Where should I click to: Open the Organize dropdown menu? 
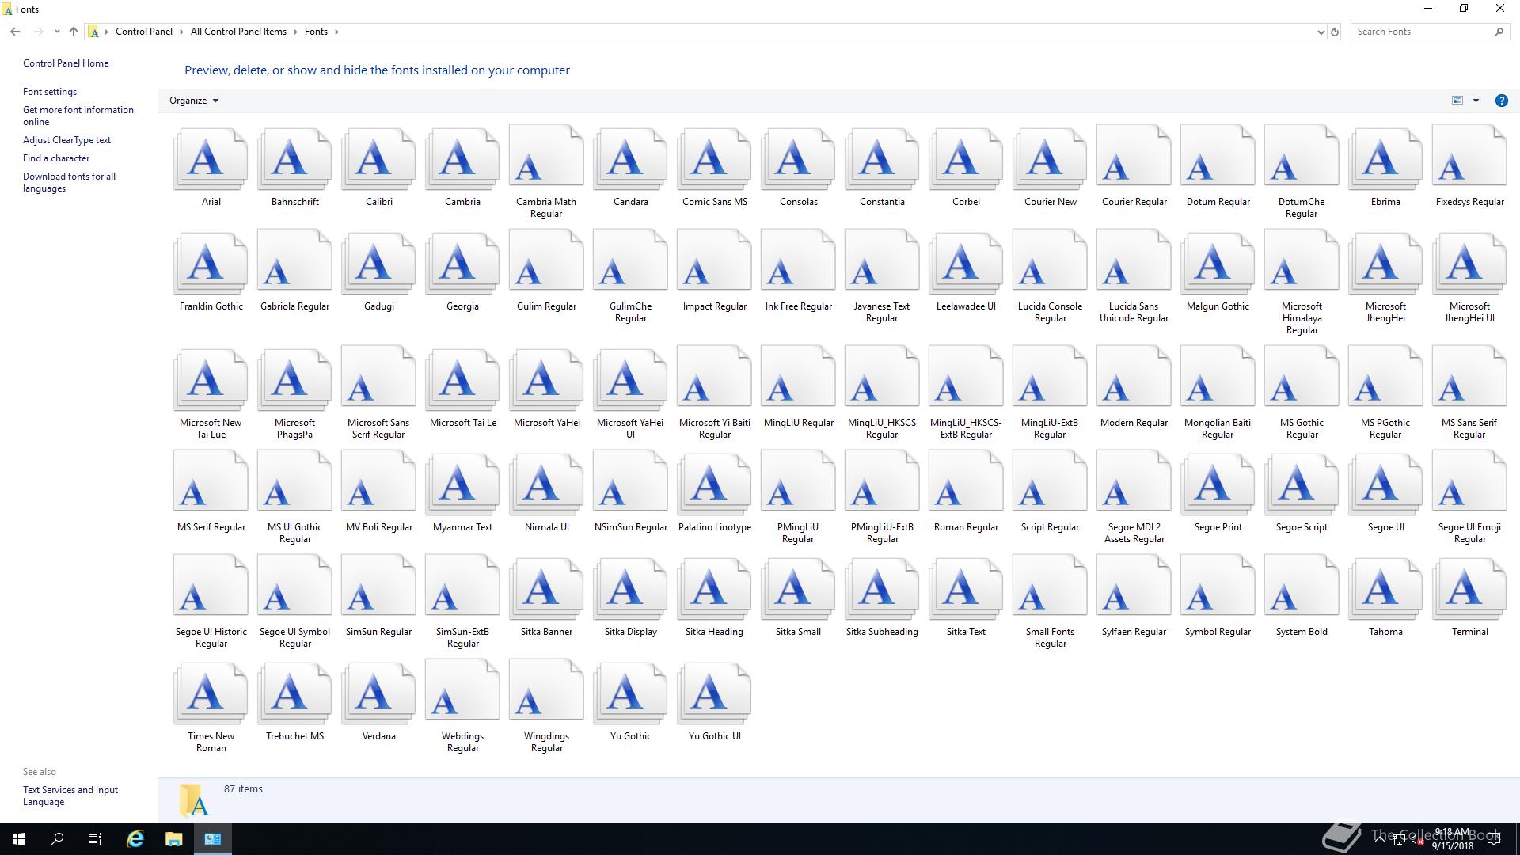click(x=194, y=101)
